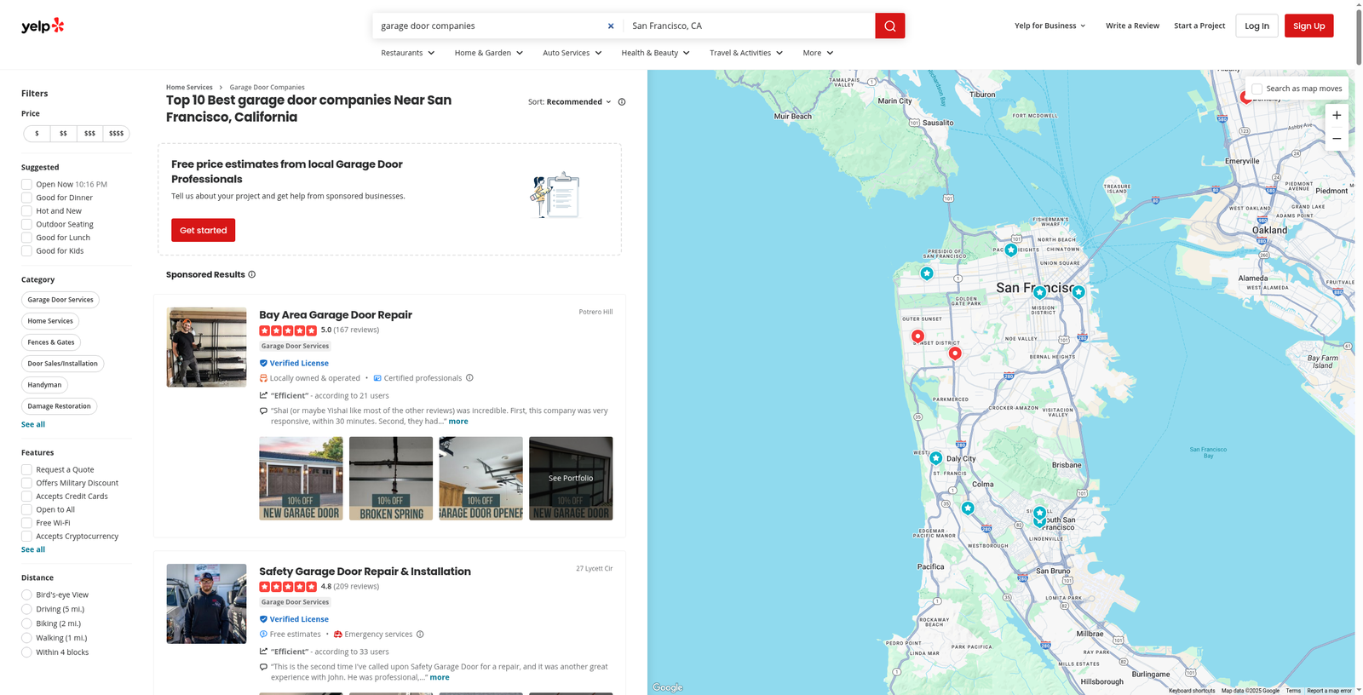Check Good for Dinner filter
Image resolution: width=1363 pixels, height=695 pixels.
[x=26, y=198]
